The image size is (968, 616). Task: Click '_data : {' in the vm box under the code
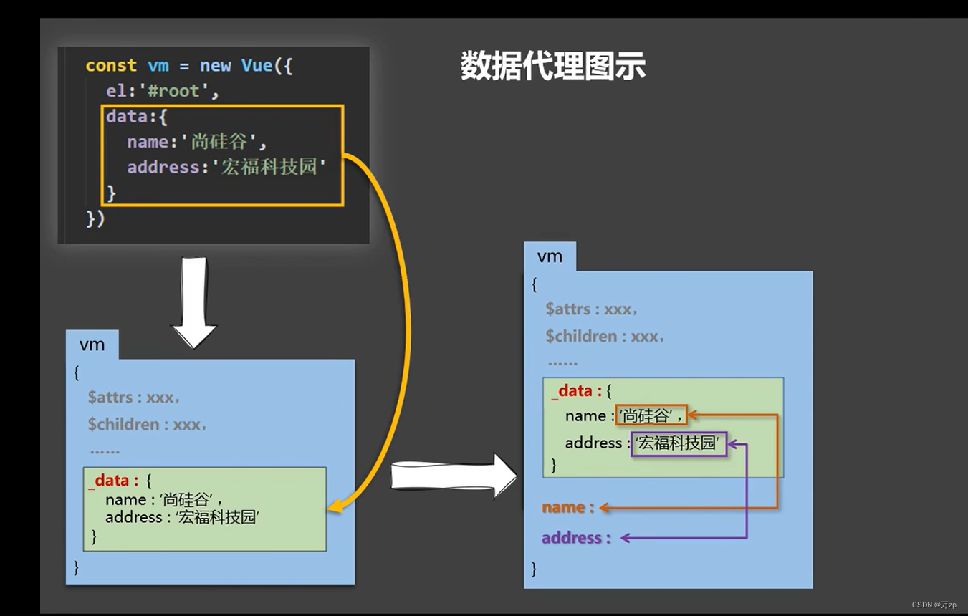pos(120,481)
